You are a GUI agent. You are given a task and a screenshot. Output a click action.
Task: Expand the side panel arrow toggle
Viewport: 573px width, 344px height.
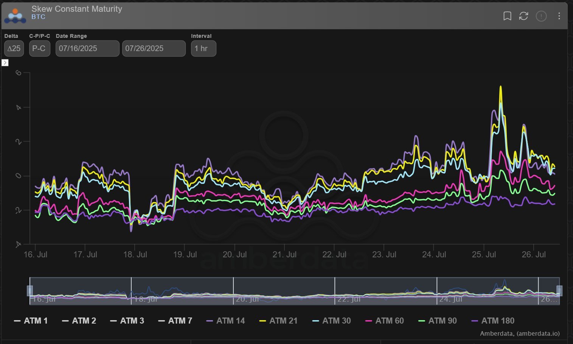point(5,63)
